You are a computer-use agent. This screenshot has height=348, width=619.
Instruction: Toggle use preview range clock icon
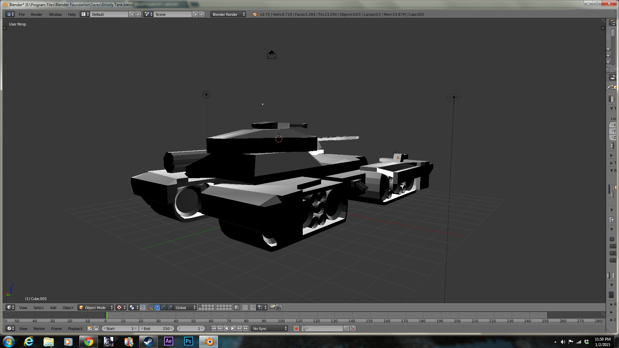(90, 329)
